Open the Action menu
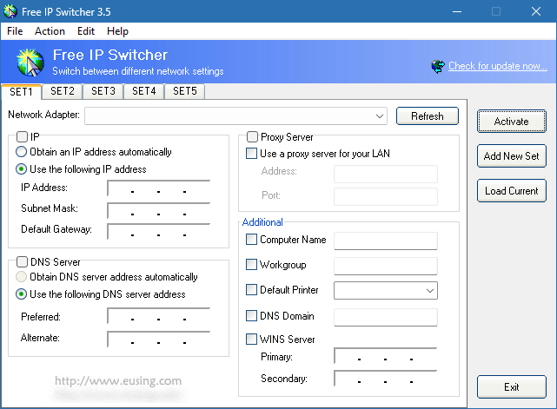The width and height of the screenshot is (557, 409). [50, 31]
